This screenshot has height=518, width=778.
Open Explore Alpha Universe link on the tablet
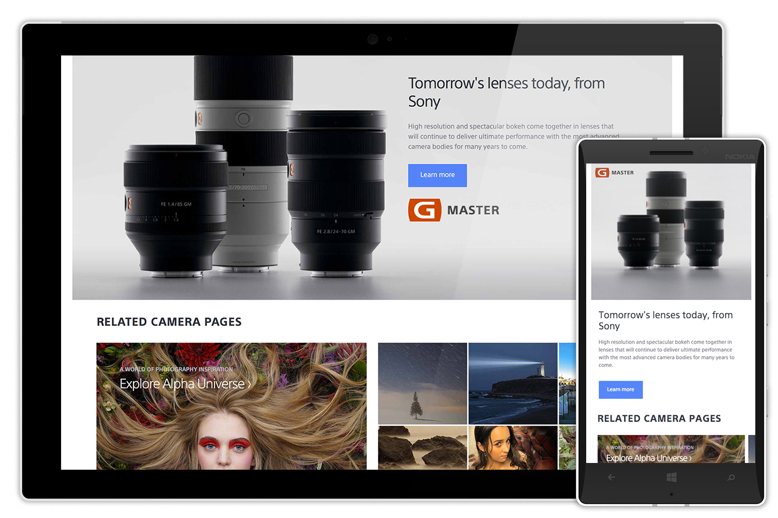coord(185,384)
